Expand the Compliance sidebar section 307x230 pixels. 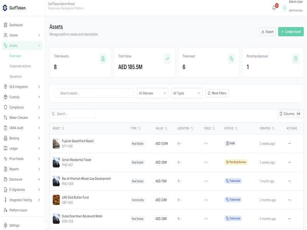pos(22,107)
